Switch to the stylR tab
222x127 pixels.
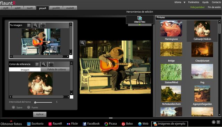click(6, 8)
